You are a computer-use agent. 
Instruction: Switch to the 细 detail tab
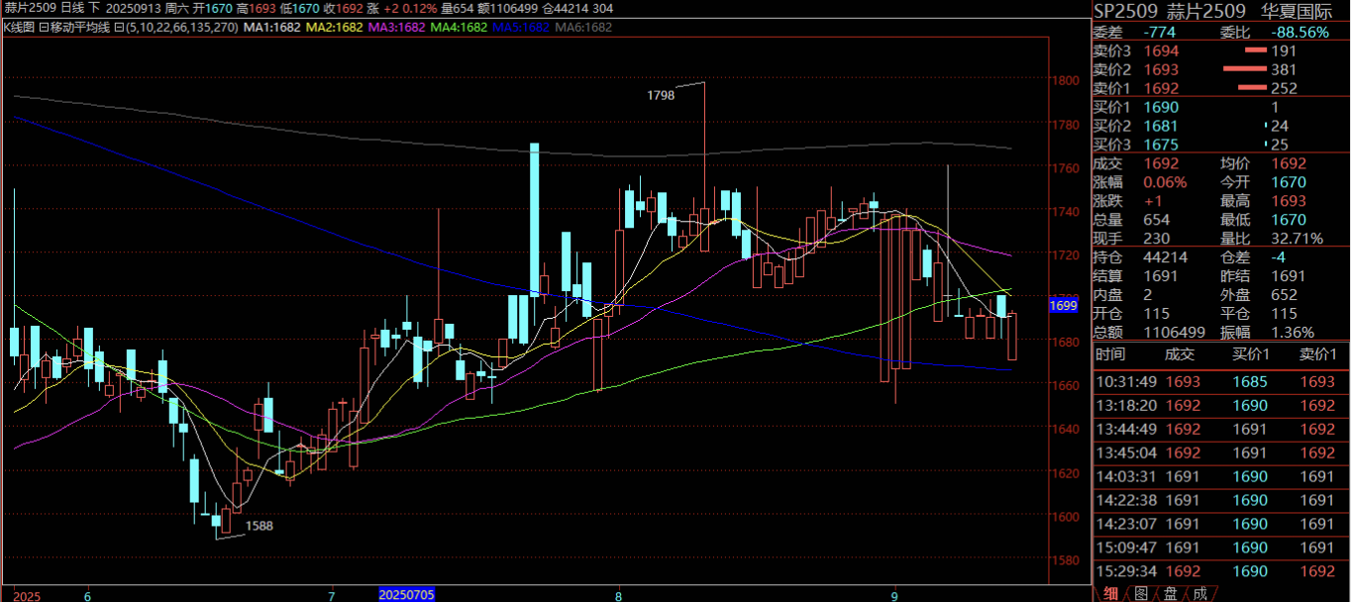(1110, 593)
